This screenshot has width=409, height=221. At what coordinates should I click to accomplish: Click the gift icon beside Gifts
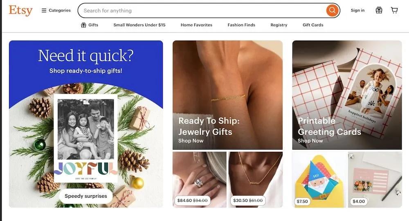(x=83, y=25)
